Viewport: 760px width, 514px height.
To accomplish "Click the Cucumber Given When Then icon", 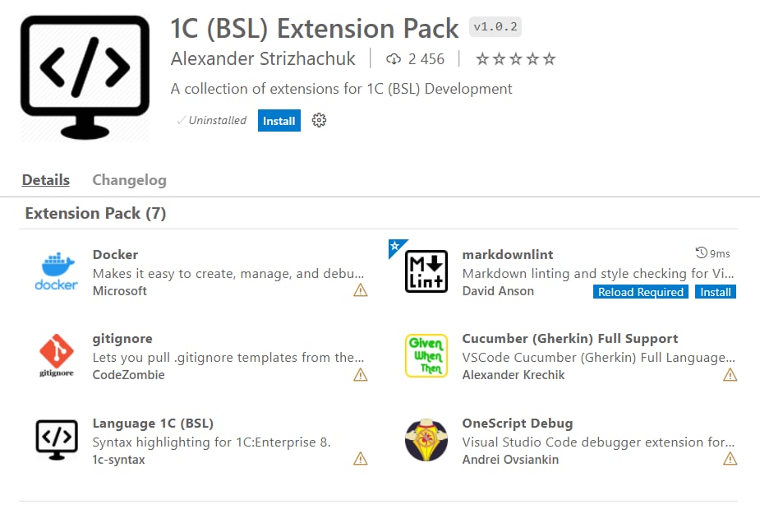I will (x=426, y=355).
